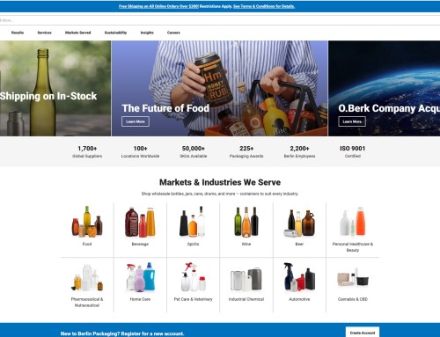
Task: Open Pet Care & Veterinary category
Action: coord(193,299)
